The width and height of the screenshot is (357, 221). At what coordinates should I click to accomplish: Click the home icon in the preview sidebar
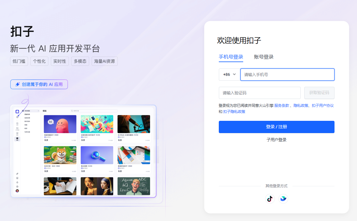click(17, 123)
